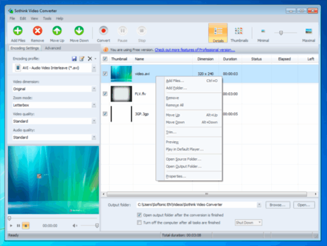Enable turn off computer after tasks finished
Viewport: 327px width, 246px height.
click(x=139, y=222)
